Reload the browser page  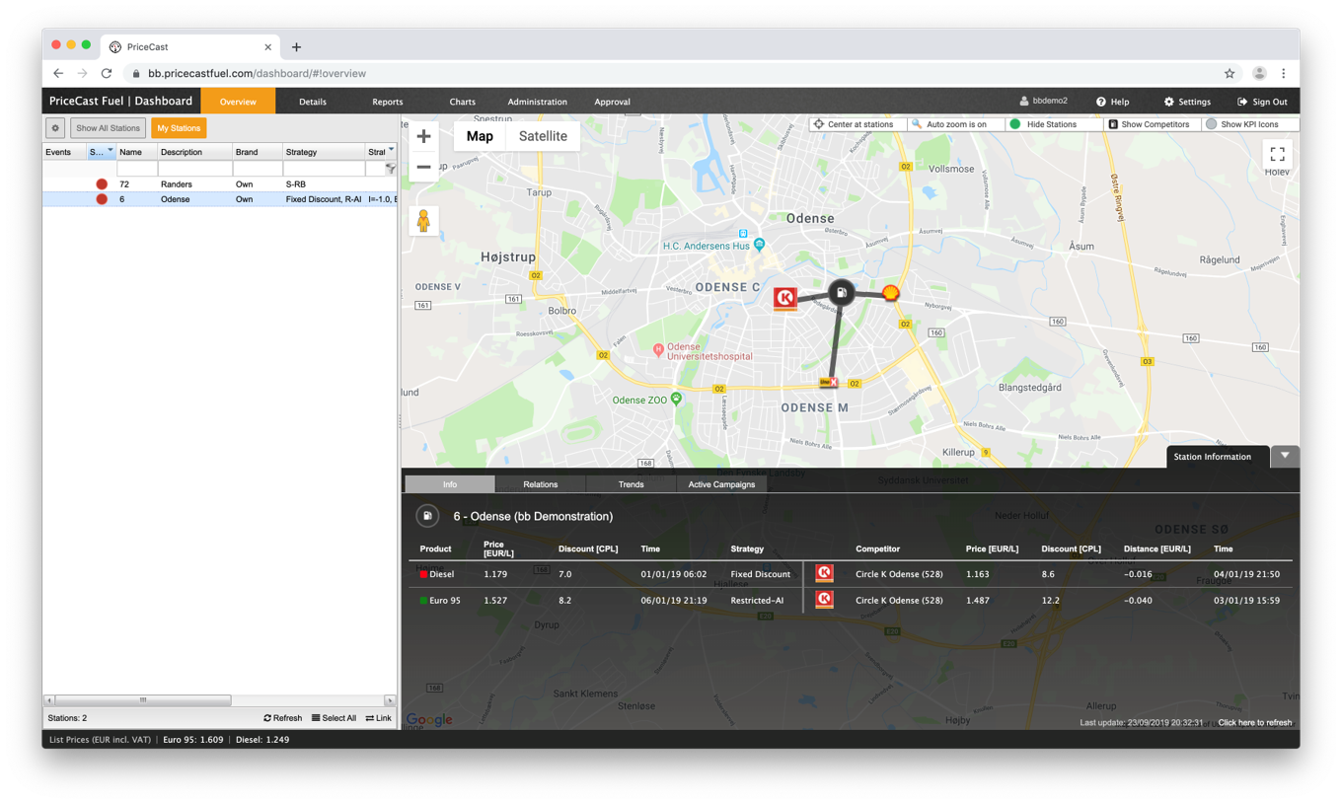(x=107, y=73)
